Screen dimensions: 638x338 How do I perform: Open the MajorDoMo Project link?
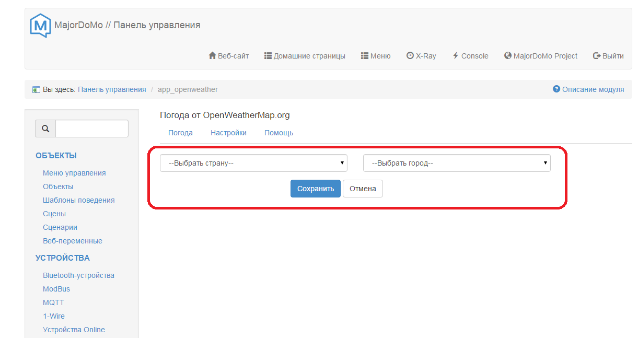pos(546,56)
